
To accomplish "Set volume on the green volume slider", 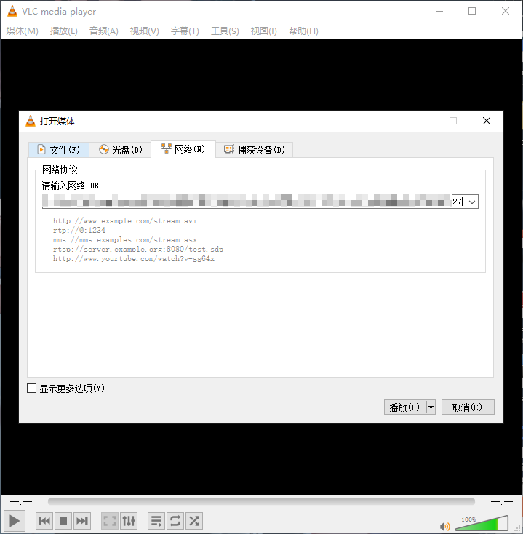I will click(482, 523).
